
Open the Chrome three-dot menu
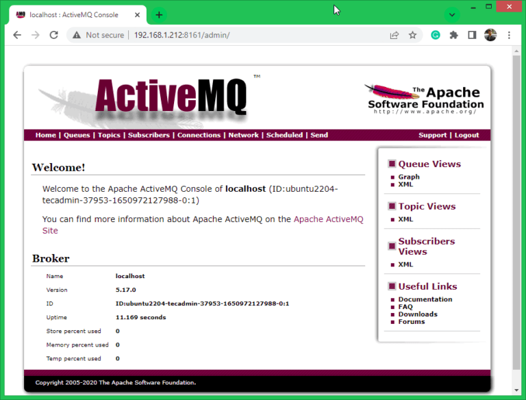508,35
